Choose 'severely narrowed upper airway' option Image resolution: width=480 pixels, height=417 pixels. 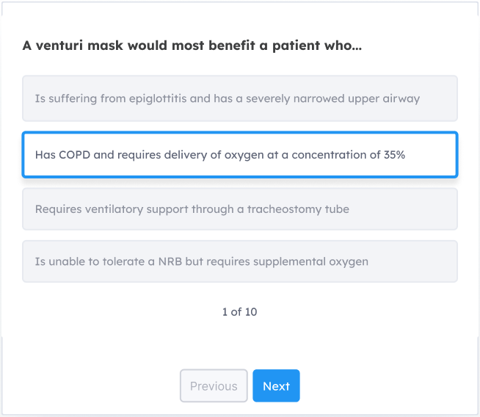239,98
